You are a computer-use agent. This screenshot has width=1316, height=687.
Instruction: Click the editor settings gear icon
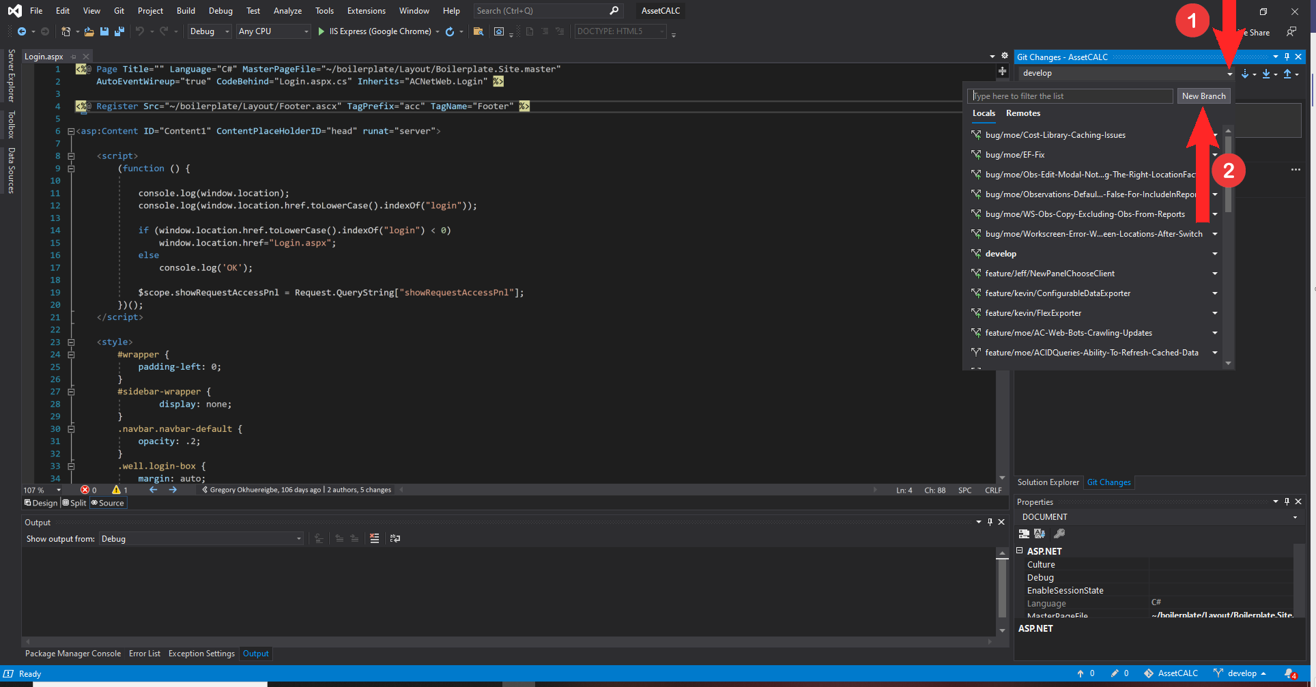pyautogui.click(x=1005, y=56)
